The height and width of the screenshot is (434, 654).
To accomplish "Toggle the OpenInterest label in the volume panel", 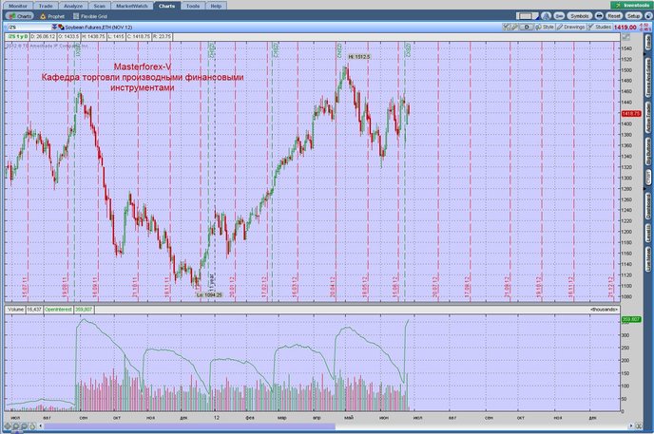I will click(x=58, y=310).
